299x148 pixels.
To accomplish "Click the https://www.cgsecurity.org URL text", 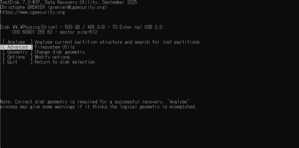I will point(32,12).
